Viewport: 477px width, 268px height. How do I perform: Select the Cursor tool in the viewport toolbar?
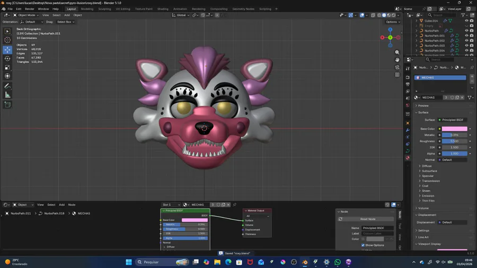(x=7, y=40)
